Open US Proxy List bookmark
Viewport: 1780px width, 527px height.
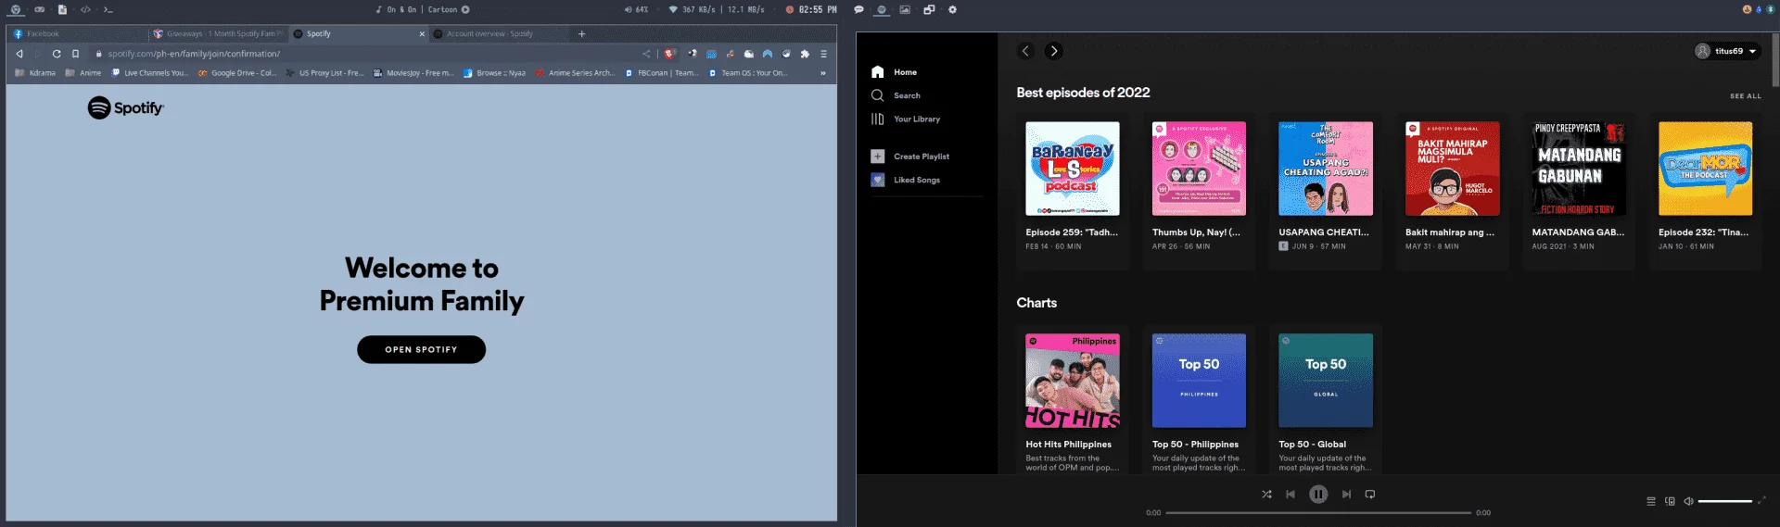[x=324, y=73]
